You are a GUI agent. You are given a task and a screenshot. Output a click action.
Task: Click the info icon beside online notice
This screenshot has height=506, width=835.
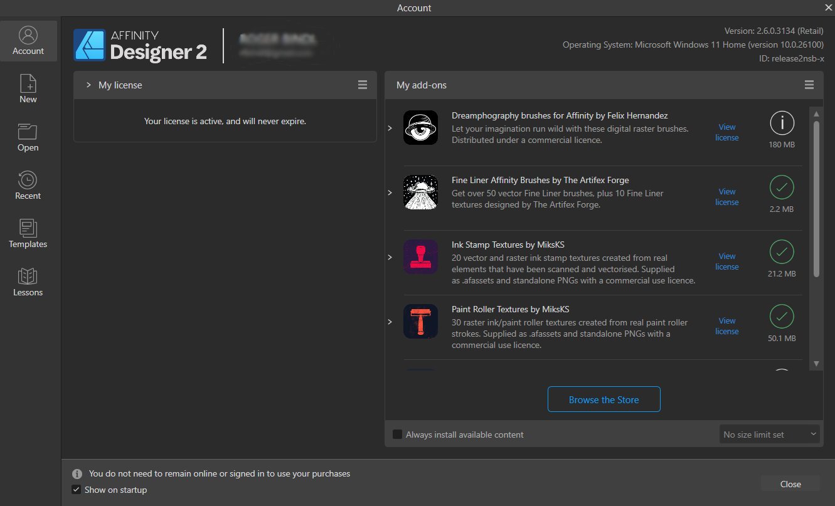77,474
